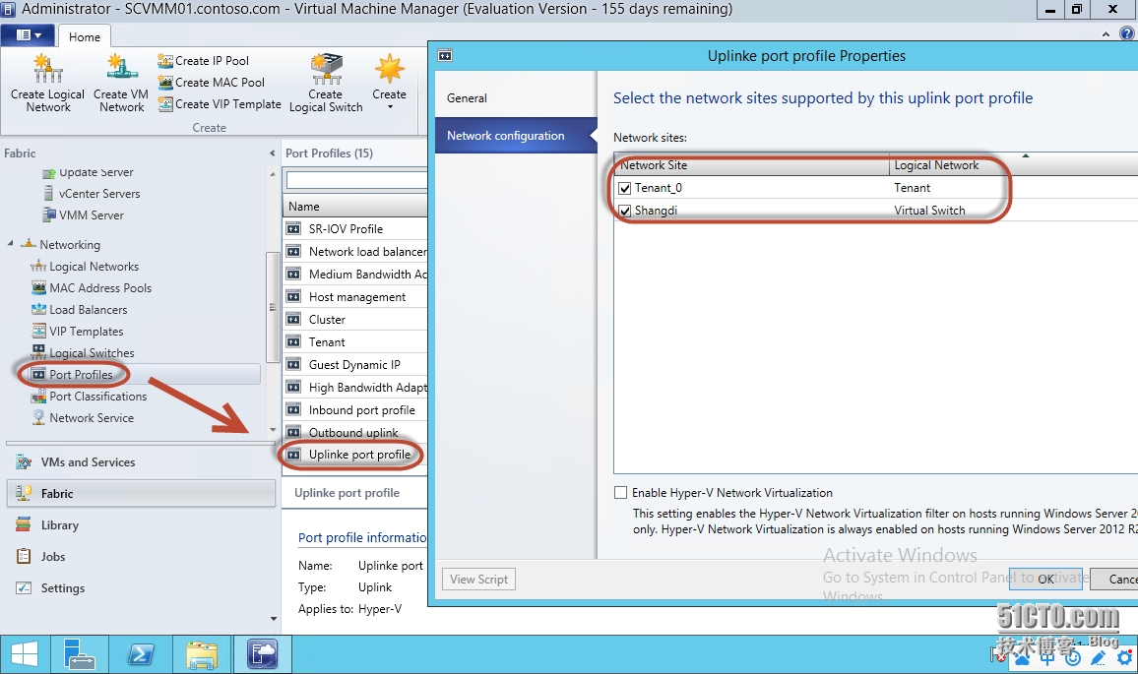Collapse the Fabric navigation pane chevron
The height and width of the screenshot is (674, 1138).
tap(272, 153)
